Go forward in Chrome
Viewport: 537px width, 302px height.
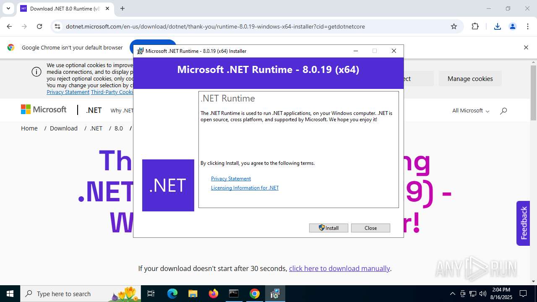[24, 26]
